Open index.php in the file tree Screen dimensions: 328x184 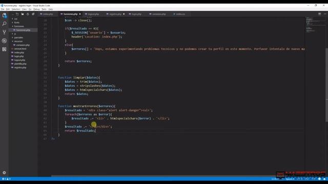[x=19, y=53]
